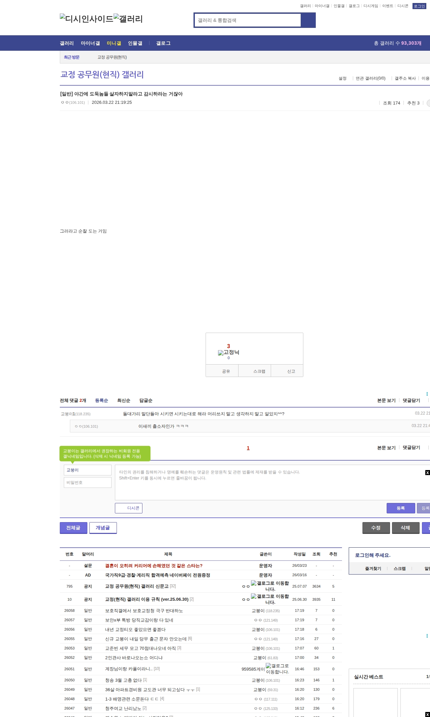
Task: Click commenter name 교붕이1(118.235)
Action: (76, 414)
